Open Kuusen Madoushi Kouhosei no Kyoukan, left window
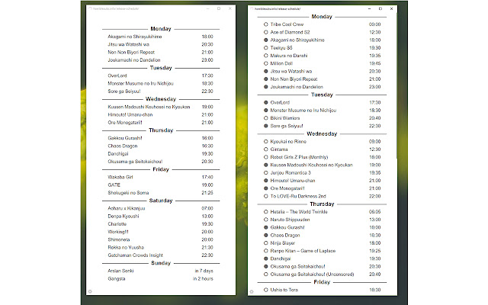The width and height of the screenshot is (488, 305). tap(149, 107)
